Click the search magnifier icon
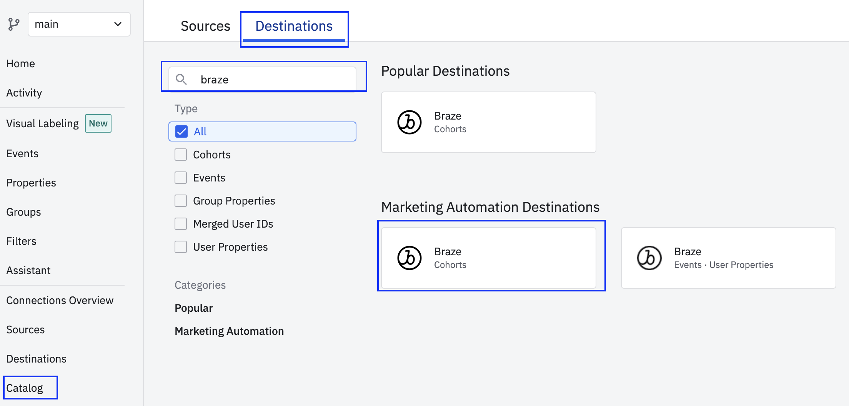Viewport: 849px width, 406px height. point(181,79)
